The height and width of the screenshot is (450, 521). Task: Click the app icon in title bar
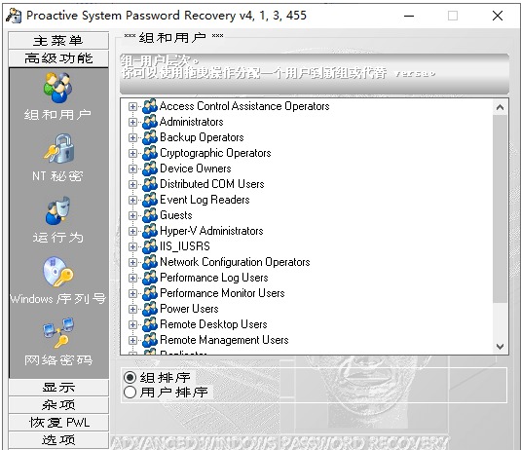coord(14,16)
